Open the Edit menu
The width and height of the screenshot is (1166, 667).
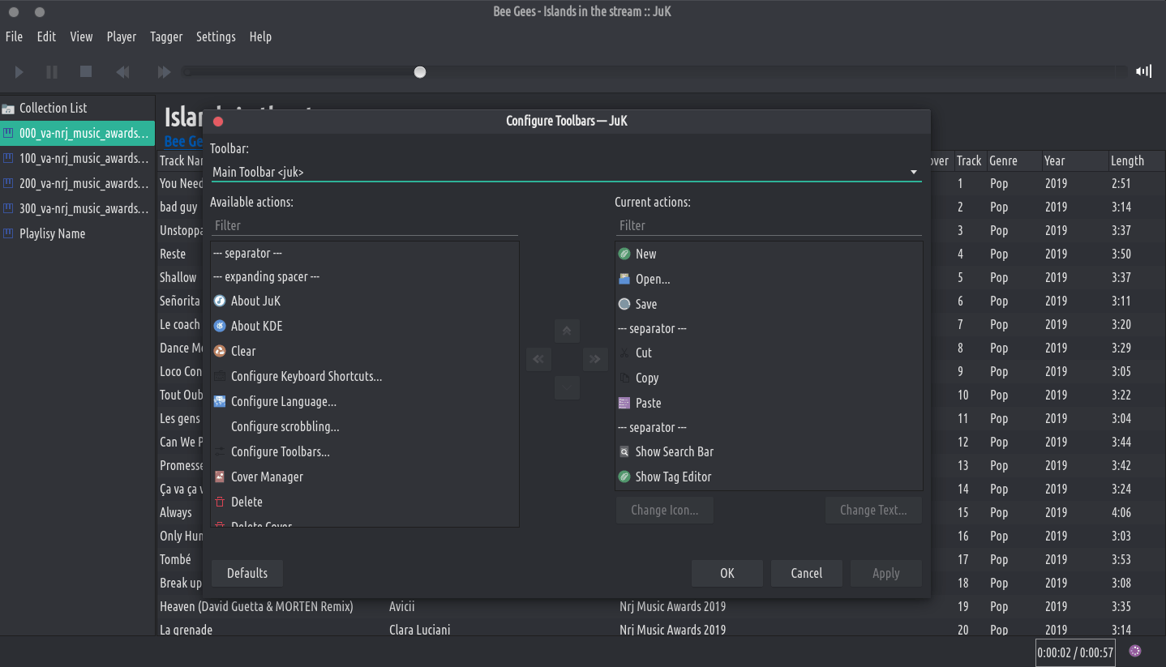click(46, 36)
